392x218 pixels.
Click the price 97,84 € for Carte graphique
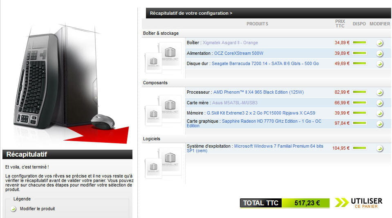coord(342,123)
